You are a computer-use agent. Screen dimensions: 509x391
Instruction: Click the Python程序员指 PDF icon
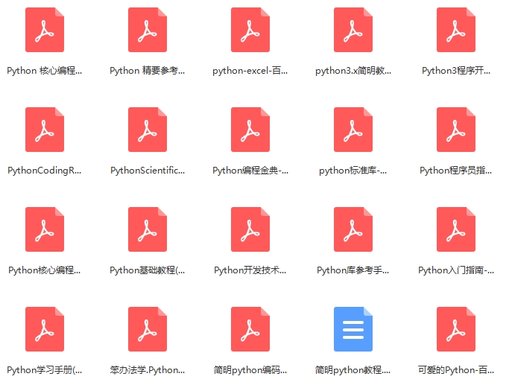[456, 130]
